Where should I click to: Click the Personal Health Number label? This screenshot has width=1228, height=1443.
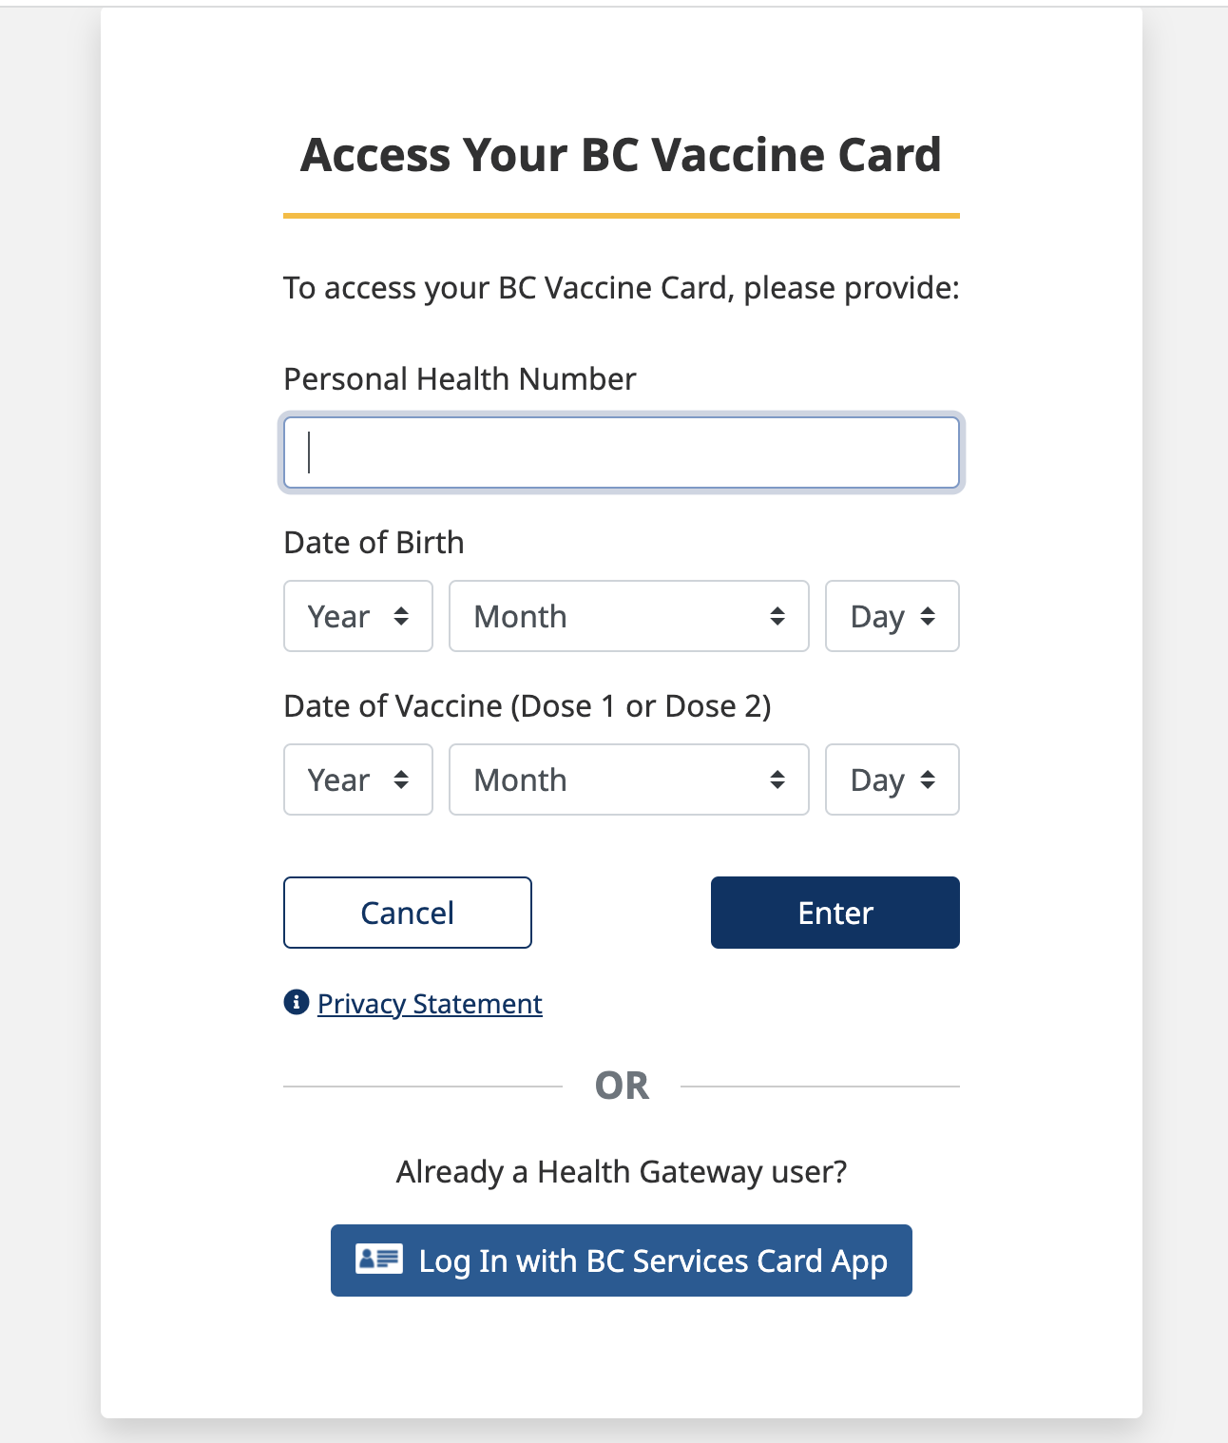(x=459, y=379)
